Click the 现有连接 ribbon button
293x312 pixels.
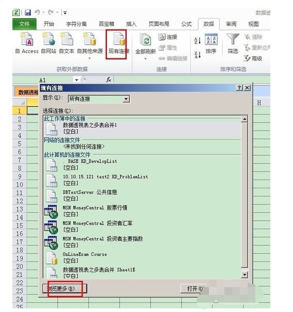(119, 43)
